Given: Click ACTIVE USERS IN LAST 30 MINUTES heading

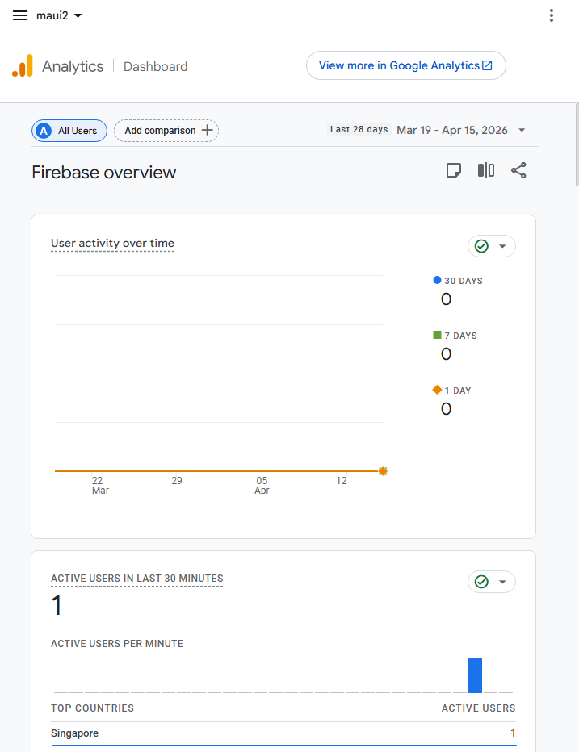Looking at the screenshot, I should [136, 579].
